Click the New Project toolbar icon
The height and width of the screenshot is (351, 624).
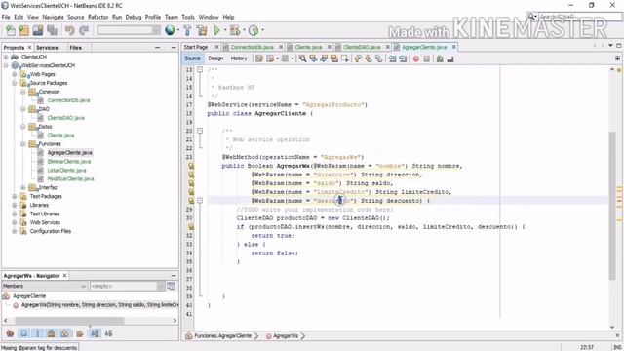tap(23, 30)
